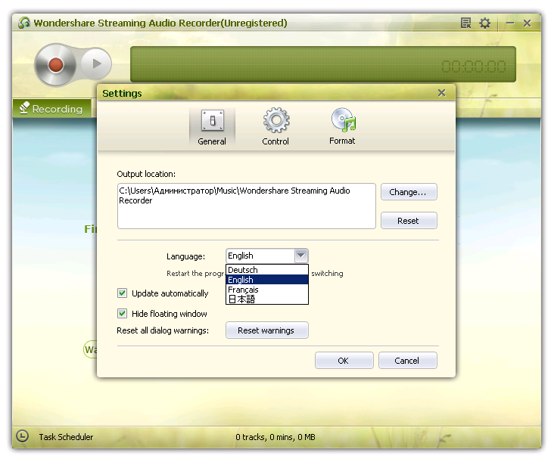Click the 'Reset all dialog warnings:' label
Viewport: 551px width, 462px height.
[163, 330]
